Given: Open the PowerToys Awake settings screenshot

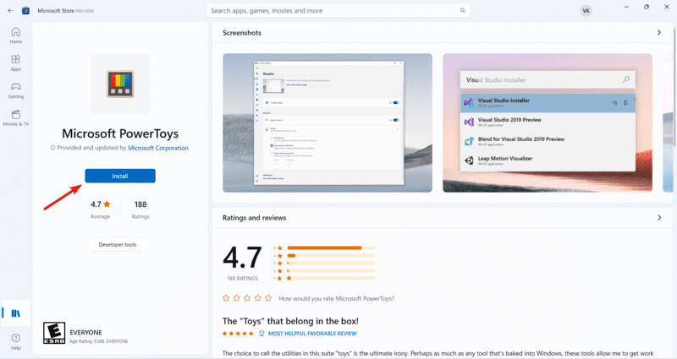Looking at the screenshot, I should pos(327,122).
